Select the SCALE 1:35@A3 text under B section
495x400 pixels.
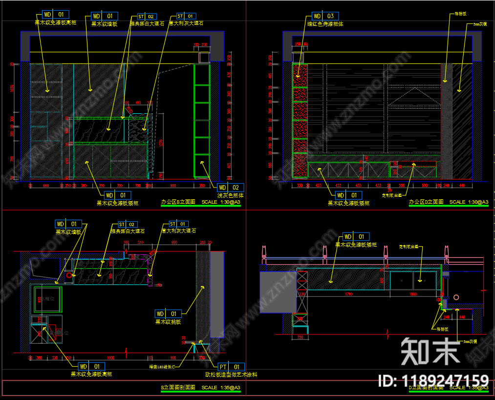pos(221,387)
